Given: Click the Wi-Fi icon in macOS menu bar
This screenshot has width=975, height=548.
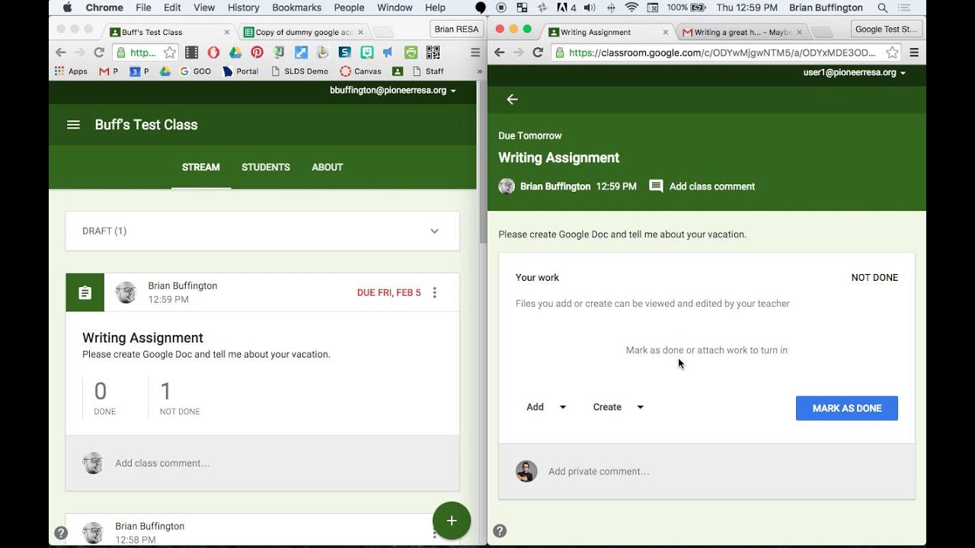Looking at the screenshot, I should click(631, 8).
